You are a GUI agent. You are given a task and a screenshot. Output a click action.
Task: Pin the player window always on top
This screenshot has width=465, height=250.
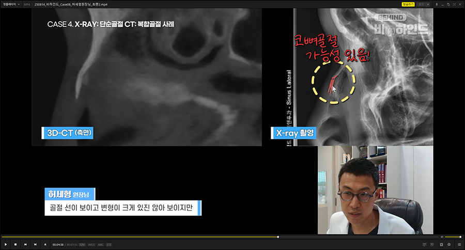pyautogui.click(x=437, y=4)
